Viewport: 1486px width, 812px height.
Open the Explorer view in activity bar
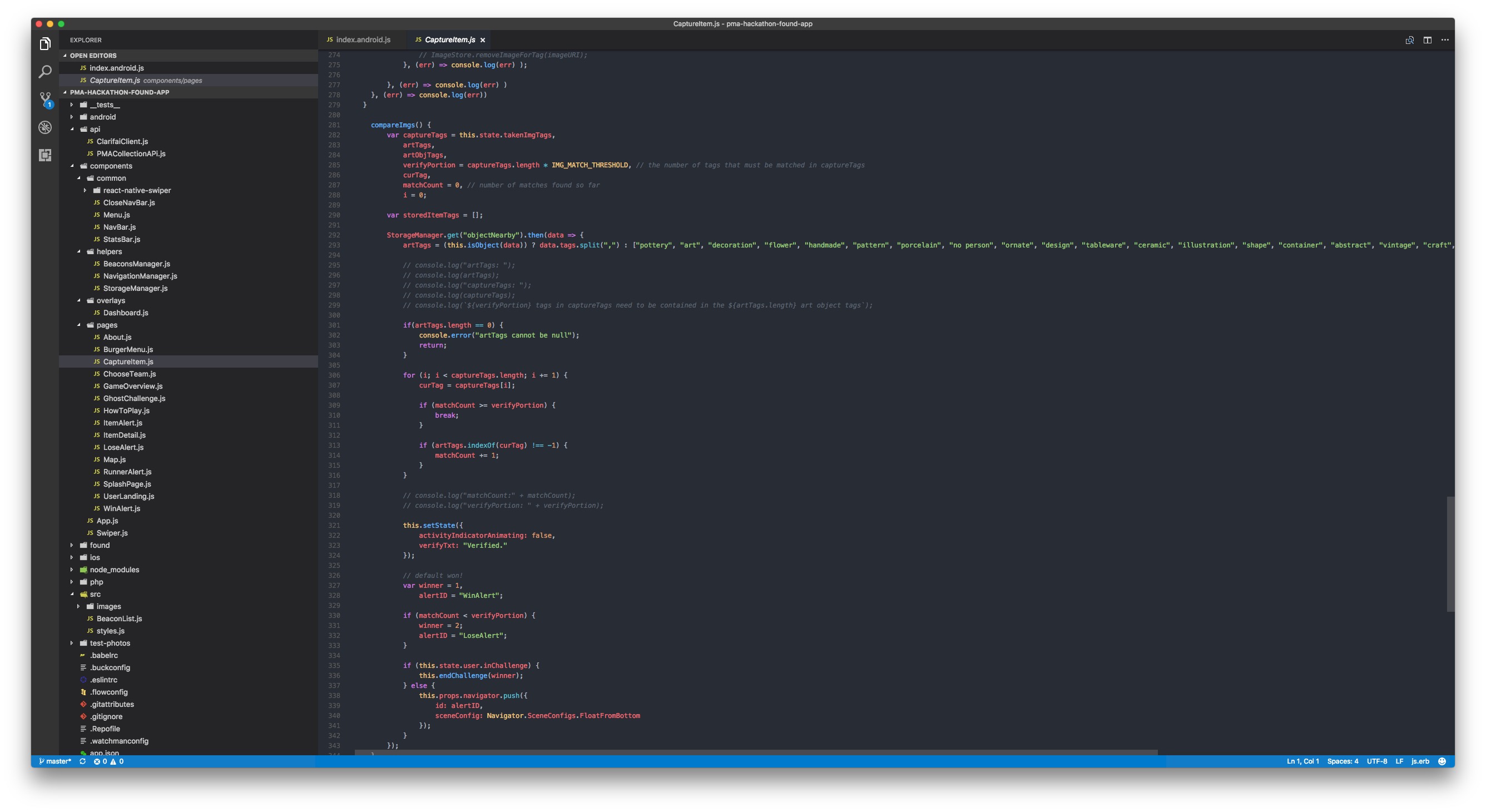tap(45, 44)
